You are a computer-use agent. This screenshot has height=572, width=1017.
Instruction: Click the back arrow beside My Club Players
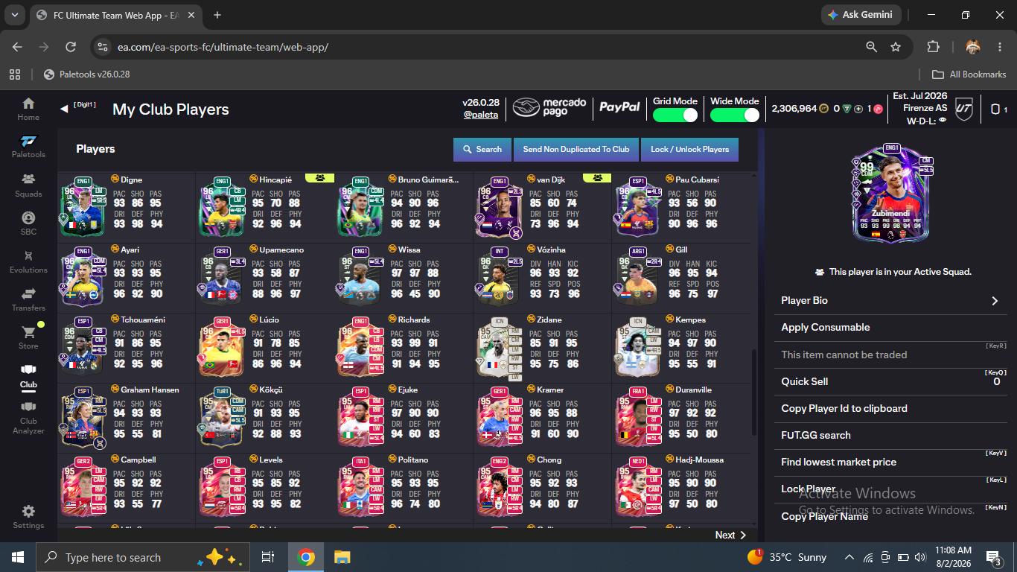(64, 109)
